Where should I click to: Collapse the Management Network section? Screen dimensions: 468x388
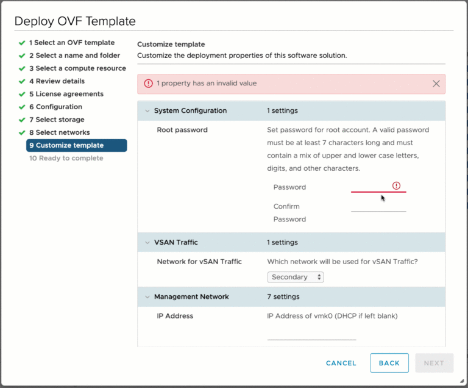tap(147, 297)
